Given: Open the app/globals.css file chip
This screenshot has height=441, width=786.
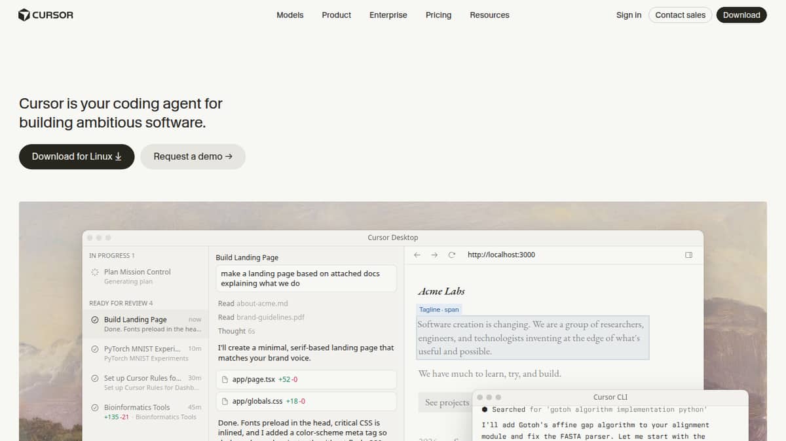Looking at the screenshot, I should [x=306, y=401].
